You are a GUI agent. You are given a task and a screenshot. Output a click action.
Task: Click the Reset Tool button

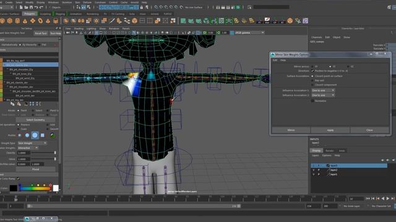tap(41, 33)
